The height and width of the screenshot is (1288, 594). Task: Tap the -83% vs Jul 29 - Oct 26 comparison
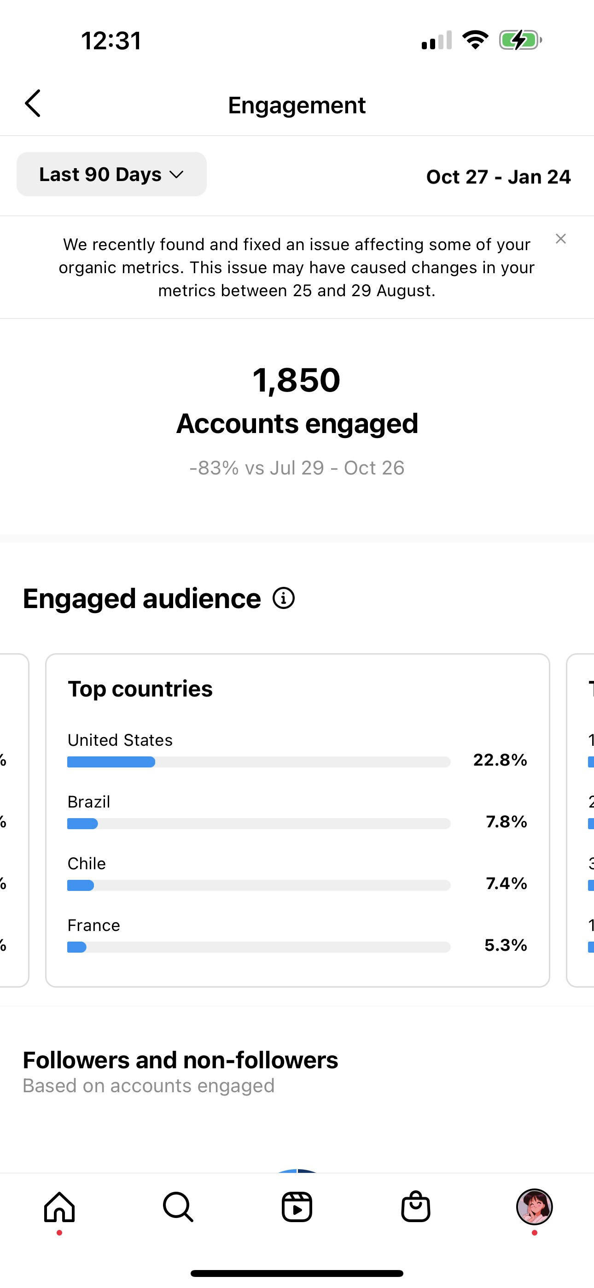297,468
